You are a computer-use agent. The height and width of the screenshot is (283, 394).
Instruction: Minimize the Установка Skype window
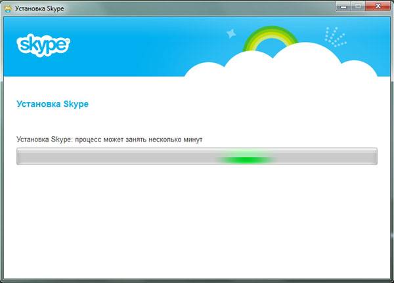(343, 6)
